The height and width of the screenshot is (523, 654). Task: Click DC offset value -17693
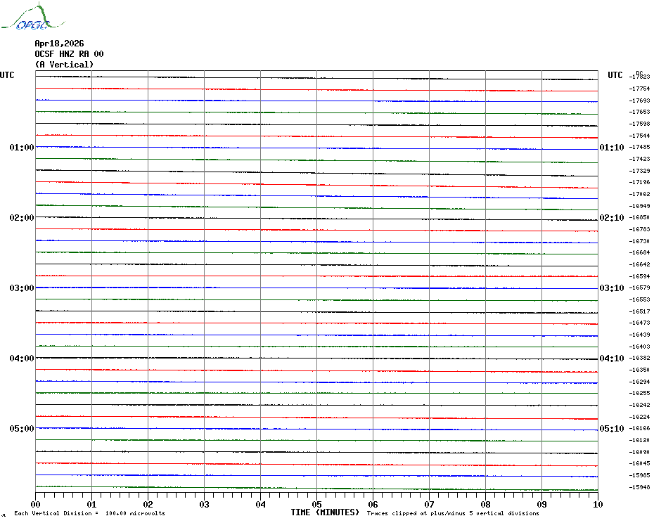coord(639,101)
